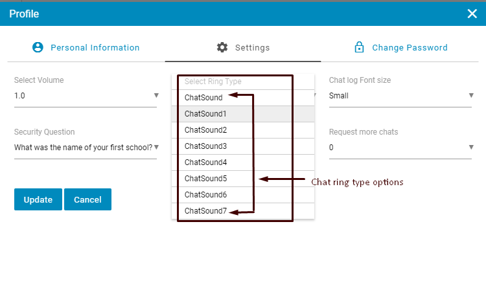The width and height of the screenshot is (486, 290).
Task: Select the Settings tab label
Action: click(x=252, y=47)
